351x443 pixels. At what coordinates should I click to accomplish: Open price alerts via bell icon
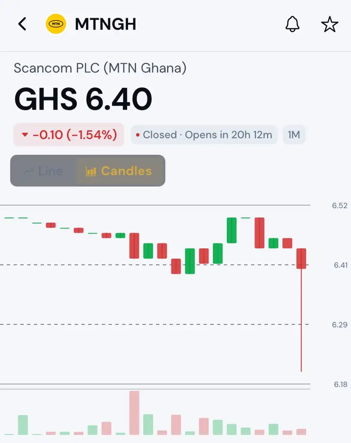click(292, 24)
